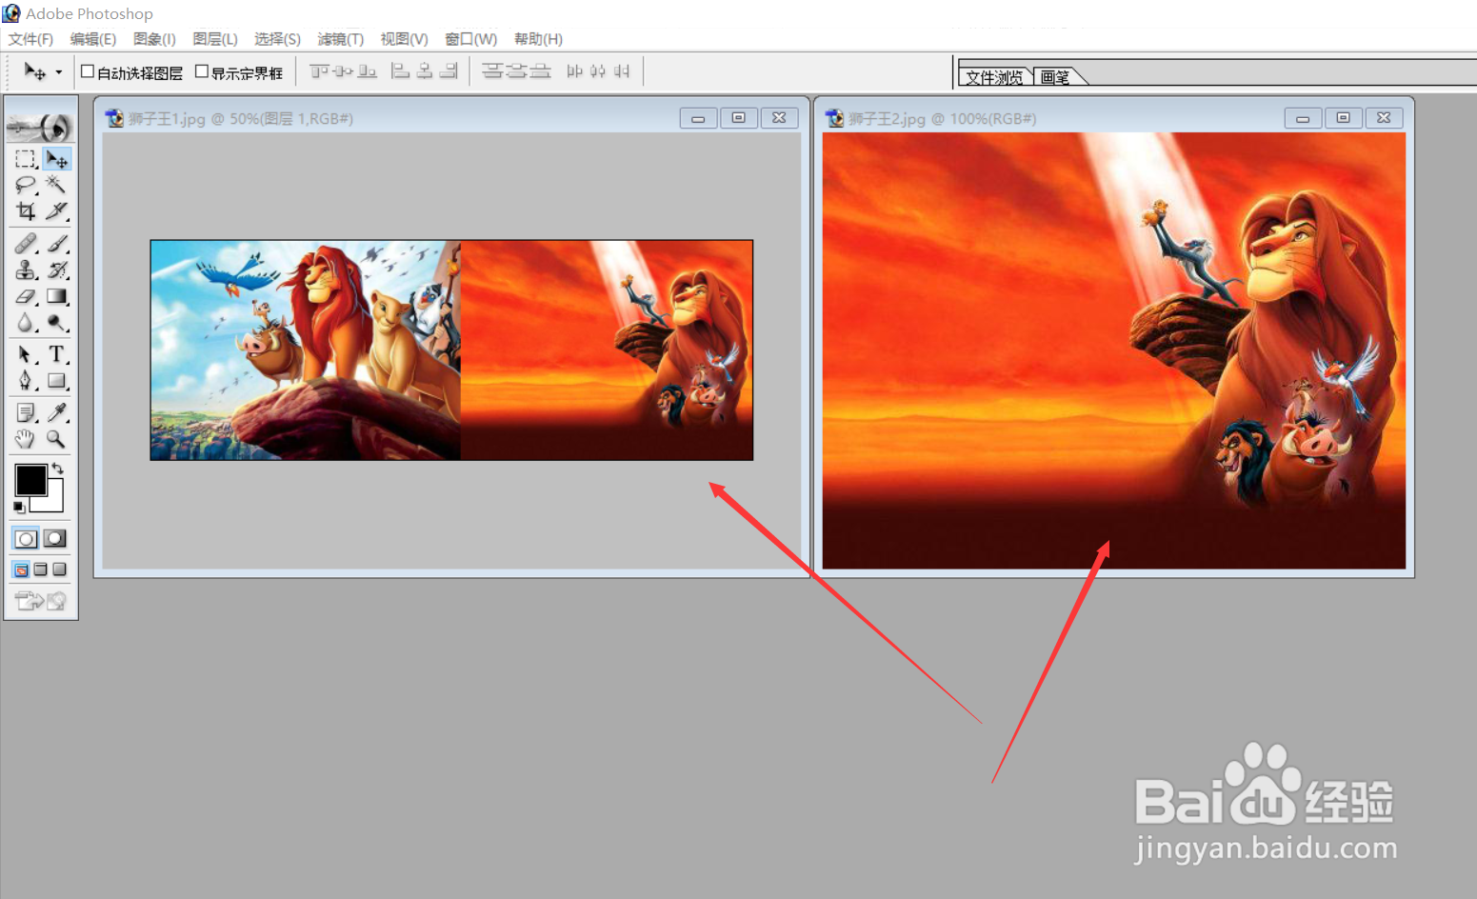Choose full screen mode
The height and width of the screenshot is (899, 1477).
[59, 569]
